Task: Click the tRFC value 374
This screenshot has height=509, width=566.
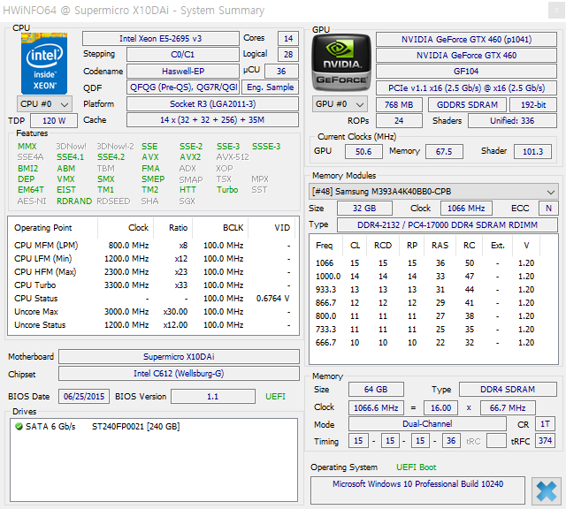Action: point(545,440)
